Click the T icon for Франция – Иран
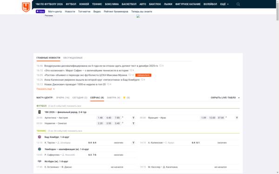Screen dimensions: 279x174 pyautogui.click(x=237, y=118)
